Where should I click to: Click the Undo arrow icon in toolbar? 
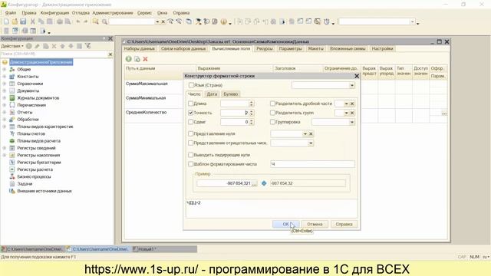click(78, 21)
